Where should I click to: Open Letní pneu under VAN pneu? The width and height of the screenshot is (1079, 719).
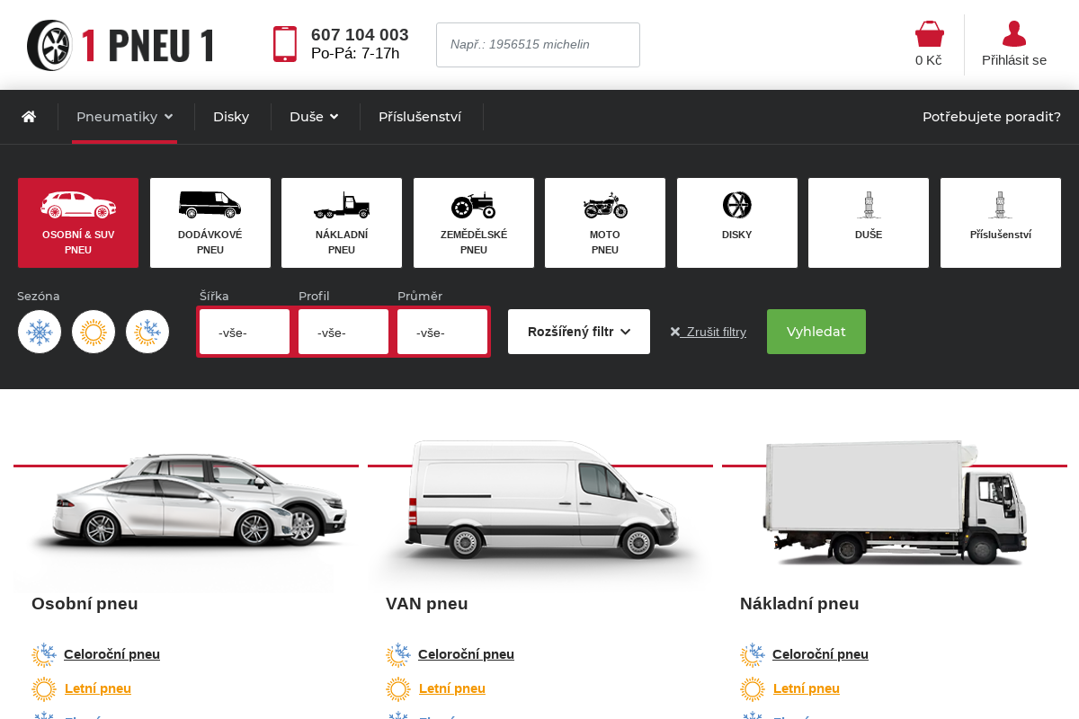452,688
